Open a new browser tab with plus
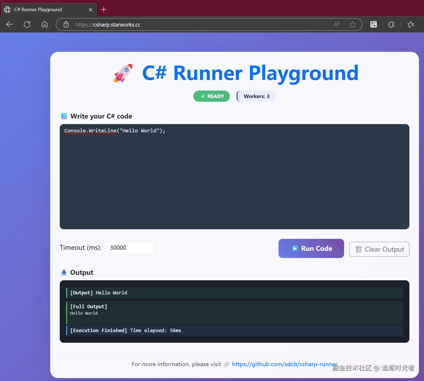The height and width of the screenshot is (381, 424). [104, 10]
